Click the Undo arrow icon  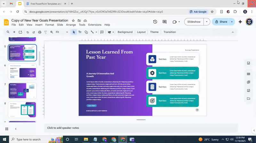(x=28, y=32)
